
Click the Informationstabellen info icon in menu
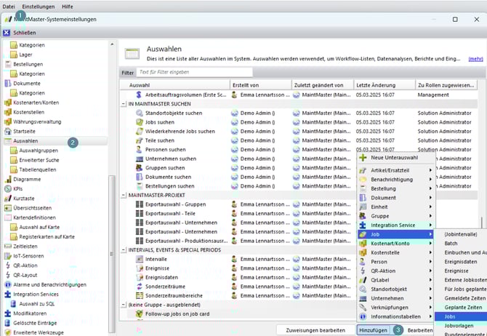363,316
